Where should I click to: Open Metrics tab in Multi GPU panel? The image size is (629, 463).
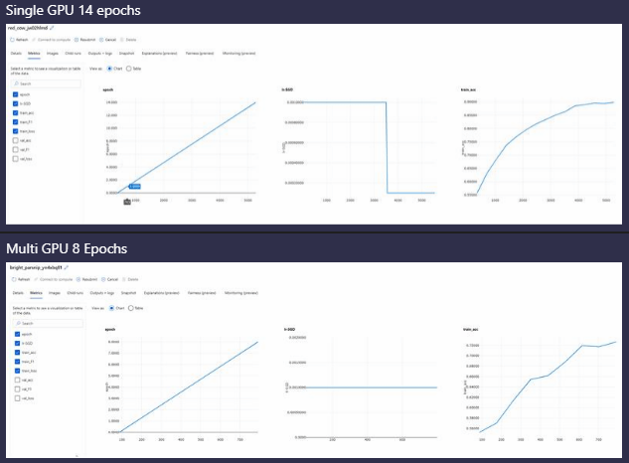pyautogui.click(x=36, y=293)
